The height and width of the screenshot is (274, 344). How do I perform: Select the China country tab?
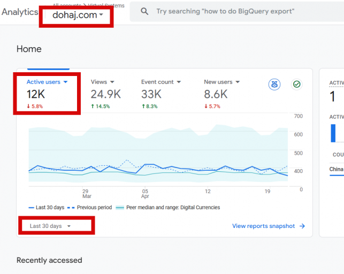[x=336, y=169]
